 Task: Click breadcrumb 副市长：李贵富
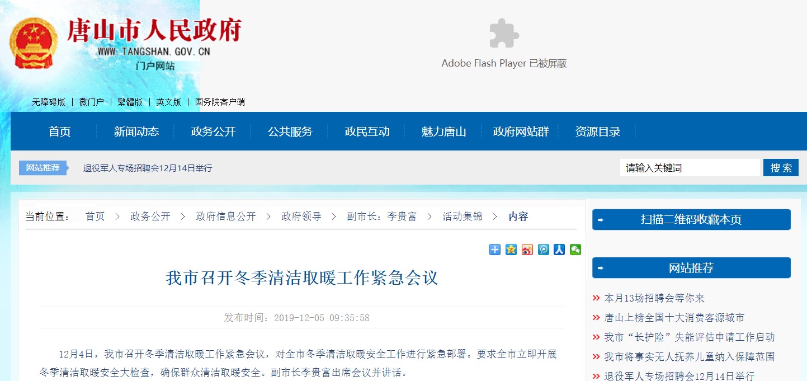point(381,217)
